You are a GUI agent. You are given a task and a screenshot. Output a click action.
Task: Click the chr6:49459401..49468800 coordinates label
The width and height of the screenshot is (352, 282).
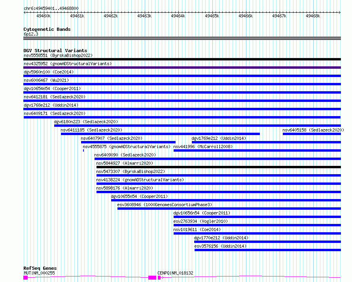point(51,8)
